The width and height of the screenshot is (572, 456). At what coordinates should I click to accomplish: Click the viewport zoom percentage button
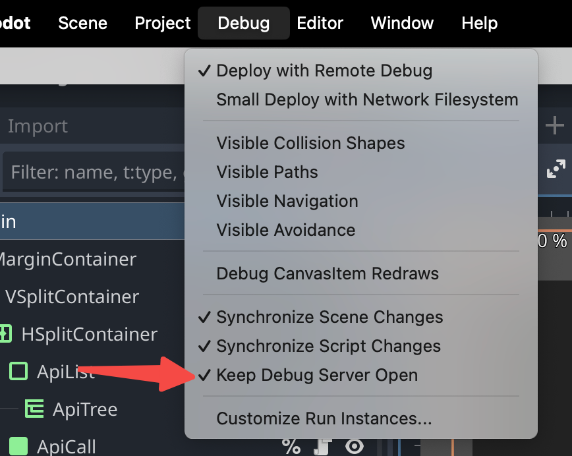click(554, 241)
